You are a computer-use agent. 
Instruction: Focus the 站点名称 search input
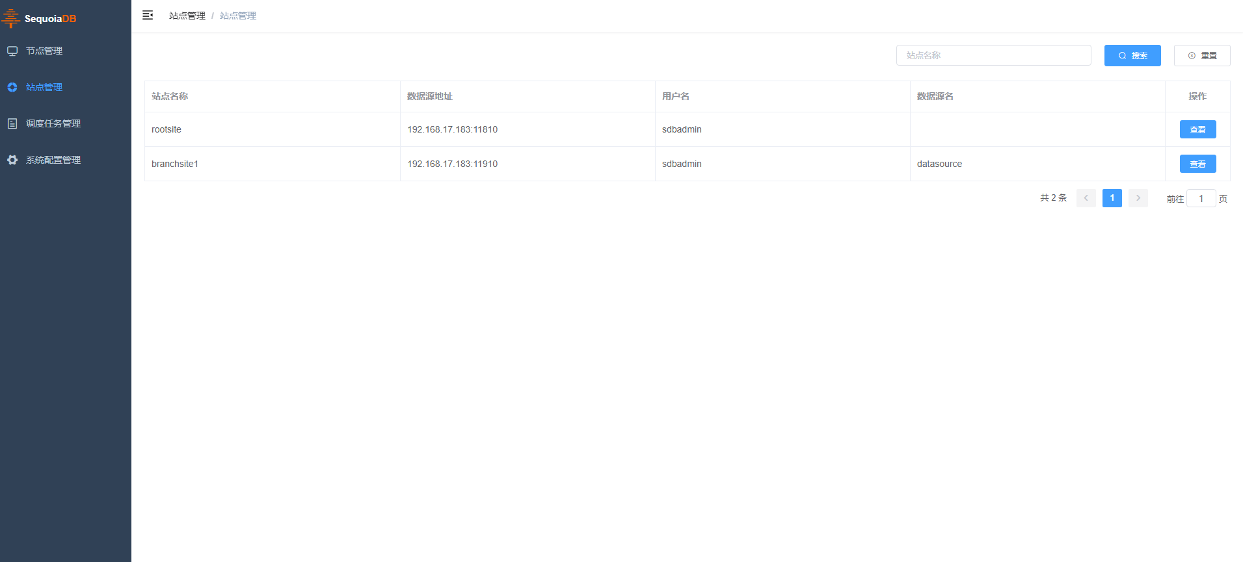tap(993, 55)
